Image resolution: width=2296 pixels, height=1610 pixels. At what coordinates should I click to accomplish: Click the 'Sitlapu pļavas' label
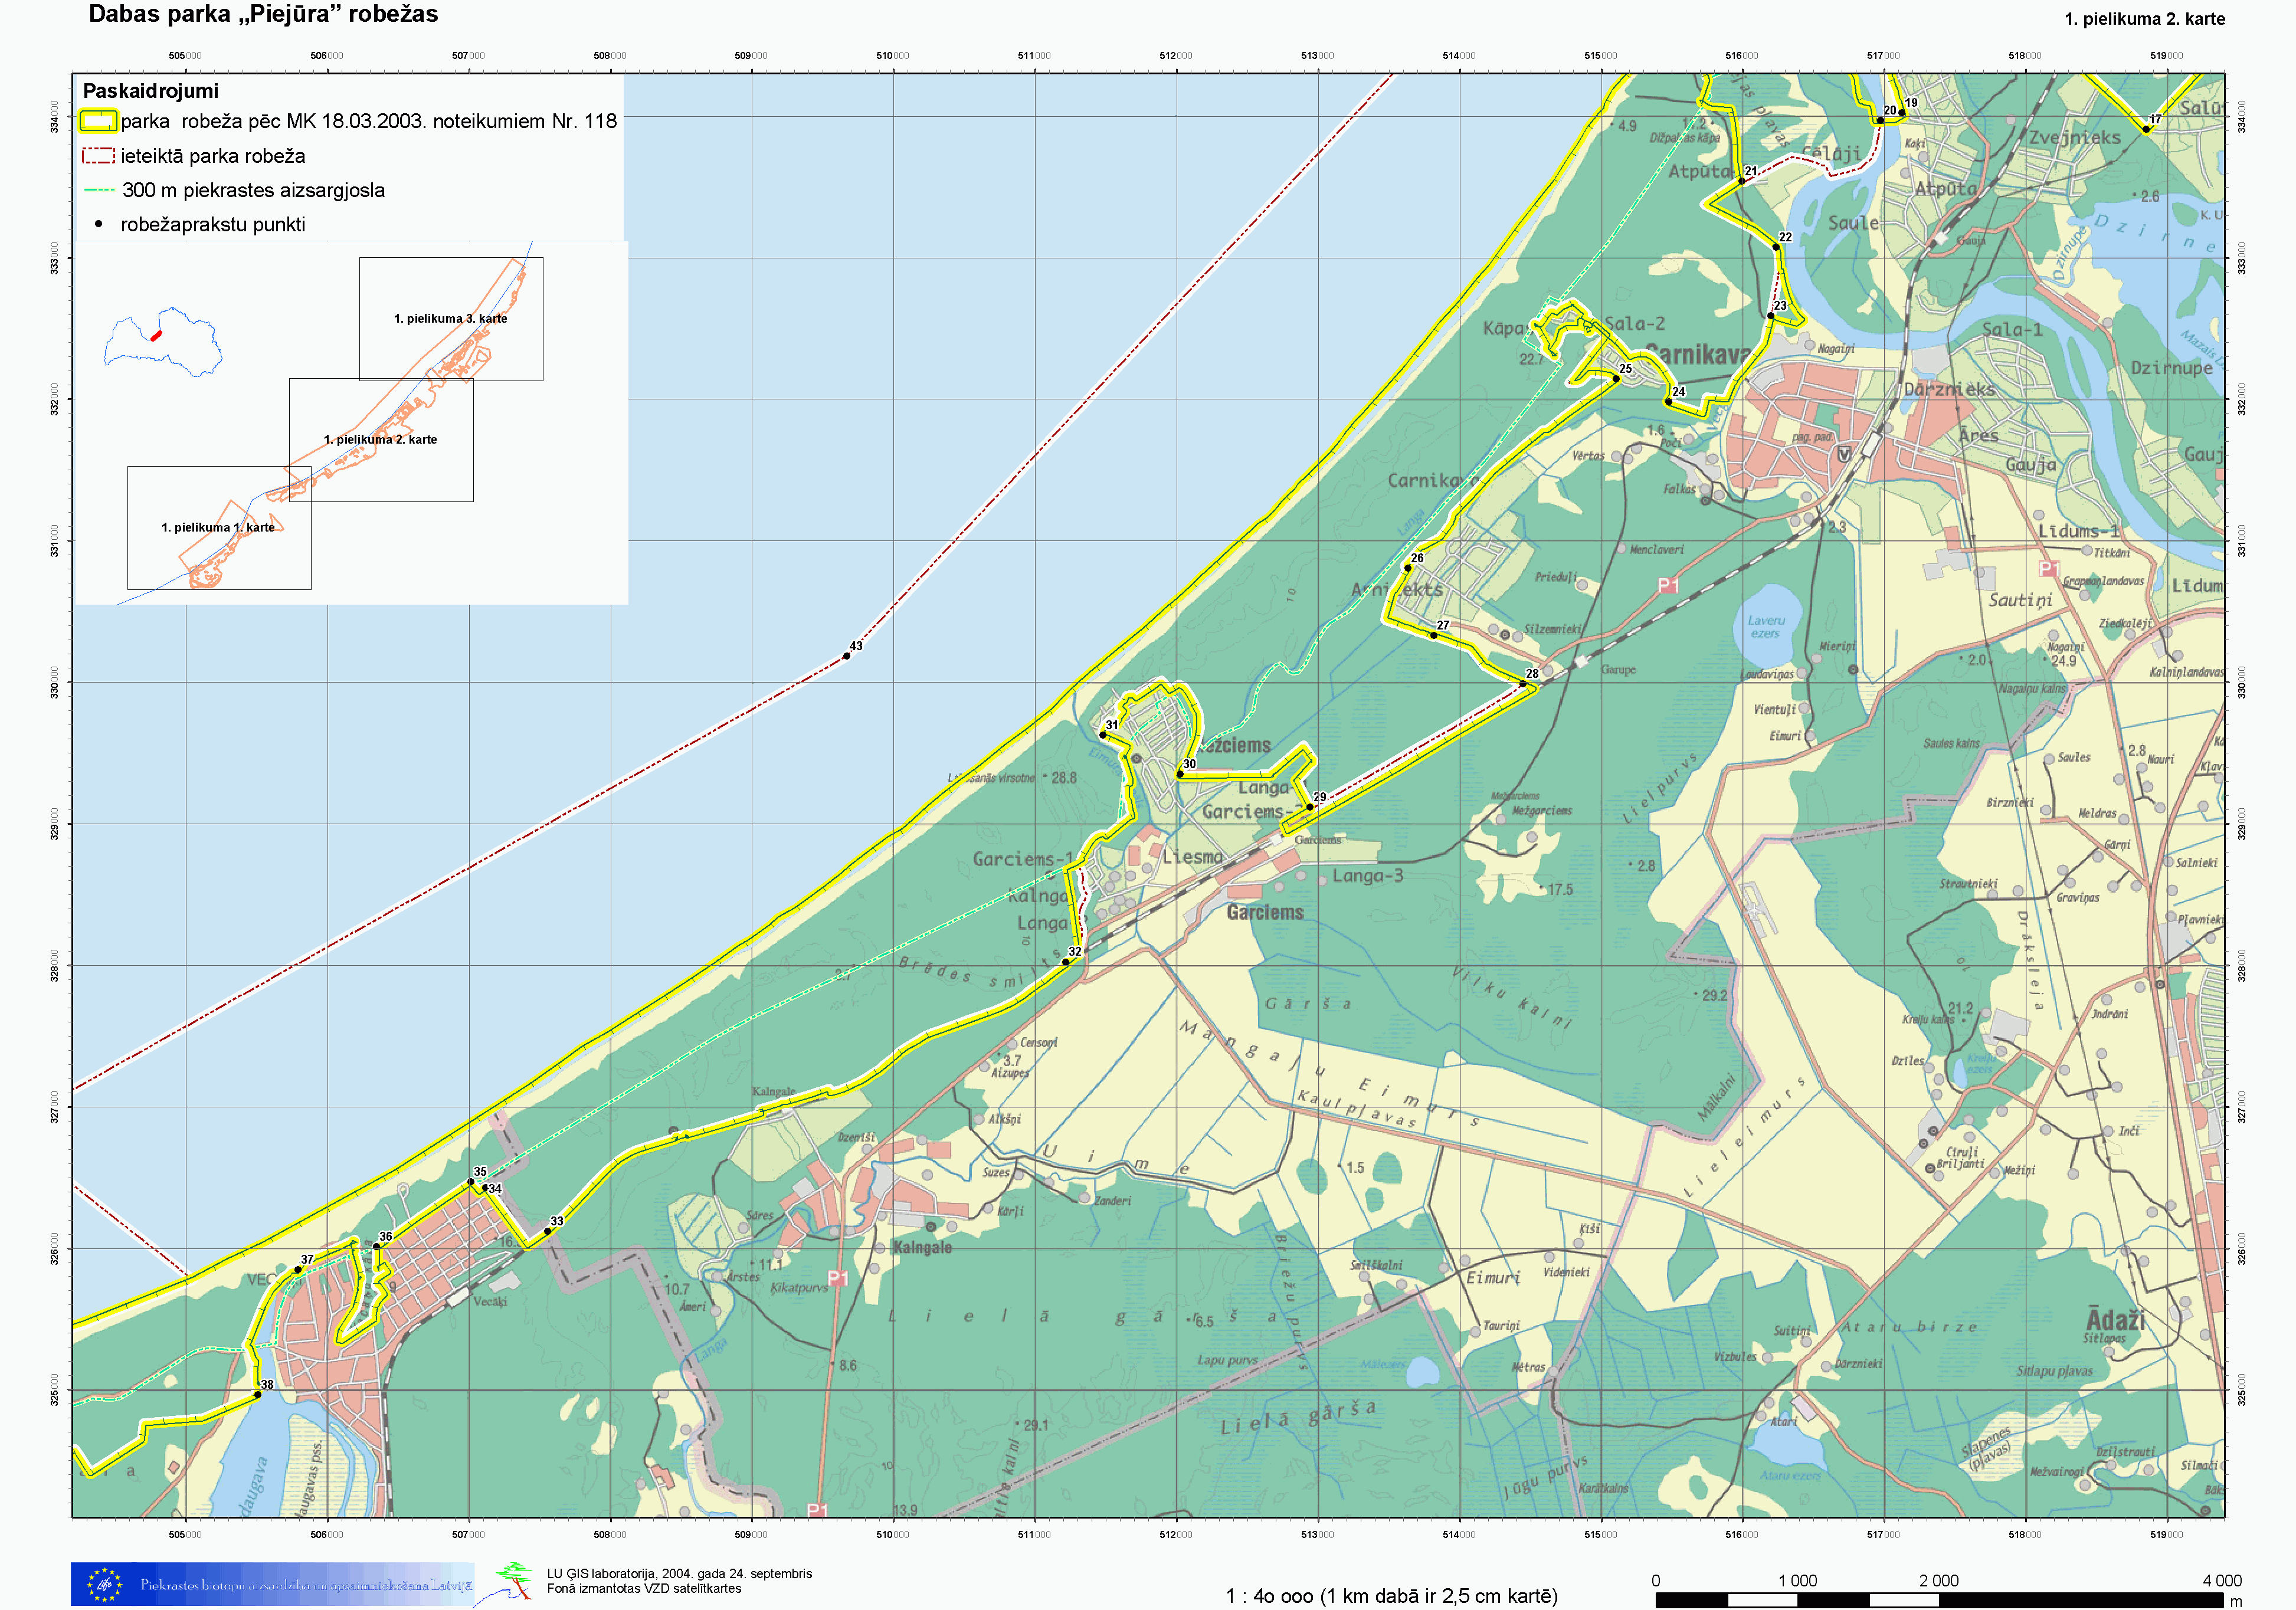click(x=2054, y=1371)
